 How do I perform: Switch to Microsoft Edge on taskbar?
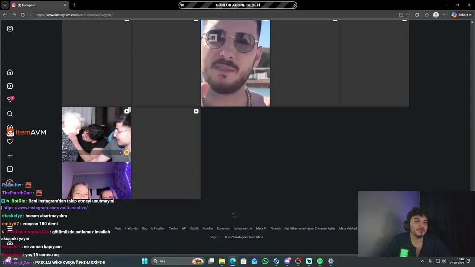tap(233, 261)
